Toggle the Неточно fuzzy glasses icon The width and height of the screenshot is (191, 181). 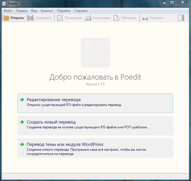click(145, 18)
